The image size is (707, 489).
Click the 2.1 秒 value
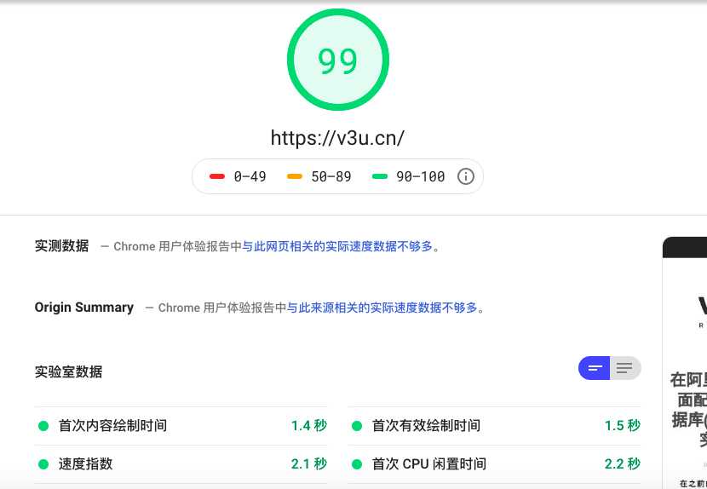(309, 463)
